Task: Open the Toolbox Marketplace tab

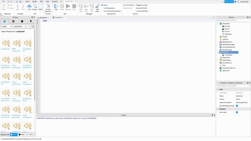Action: (x=4, y=21)
